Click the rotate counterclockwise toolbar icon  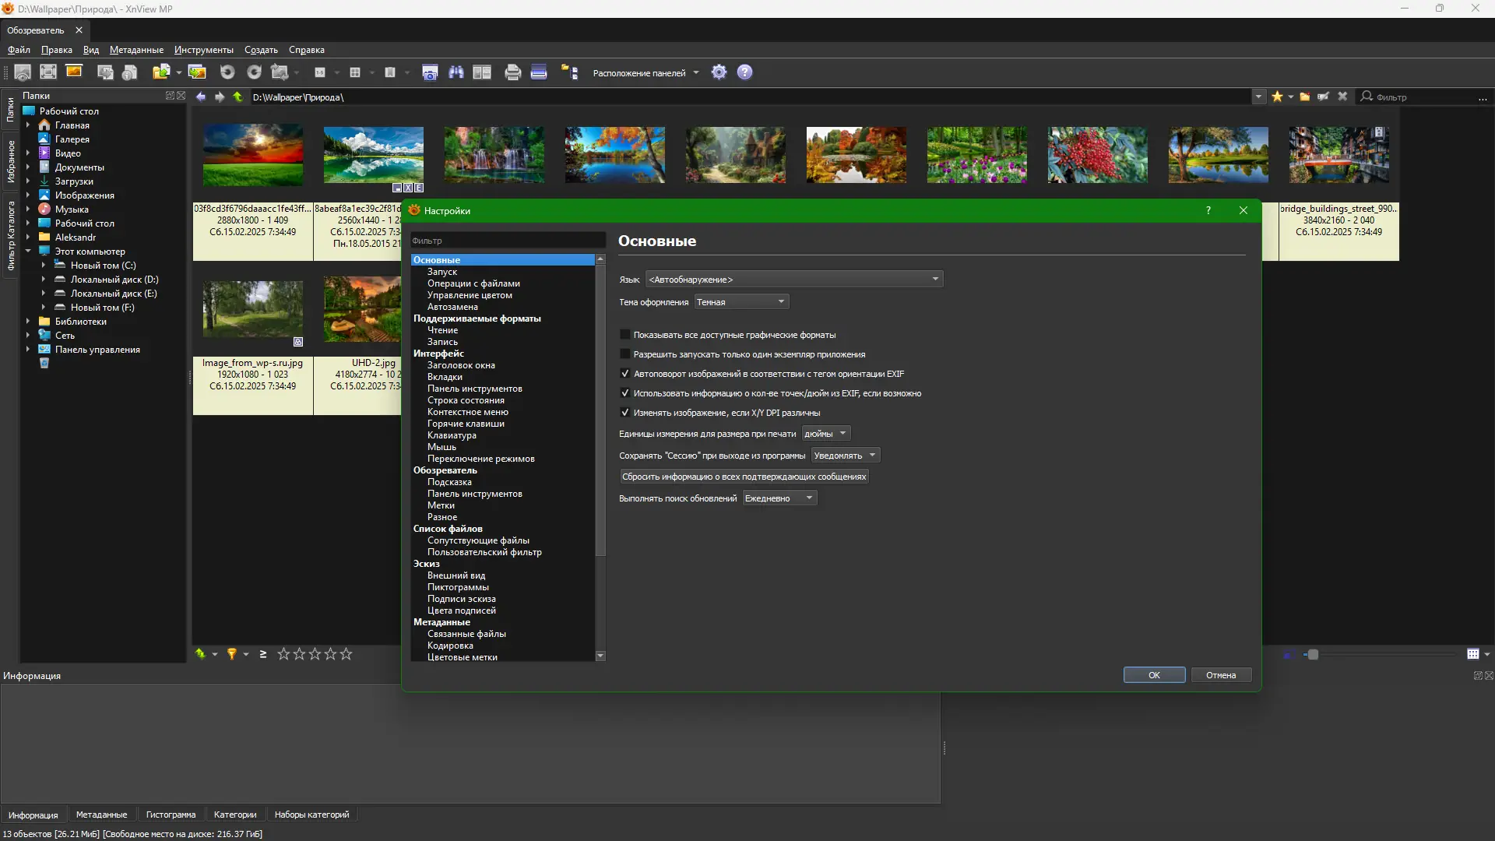227,72
